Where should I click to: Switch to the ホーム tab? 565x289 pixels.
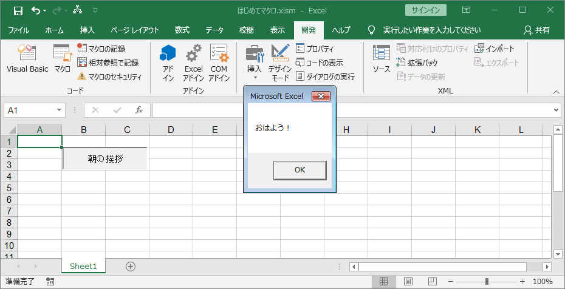click(55, 30)
